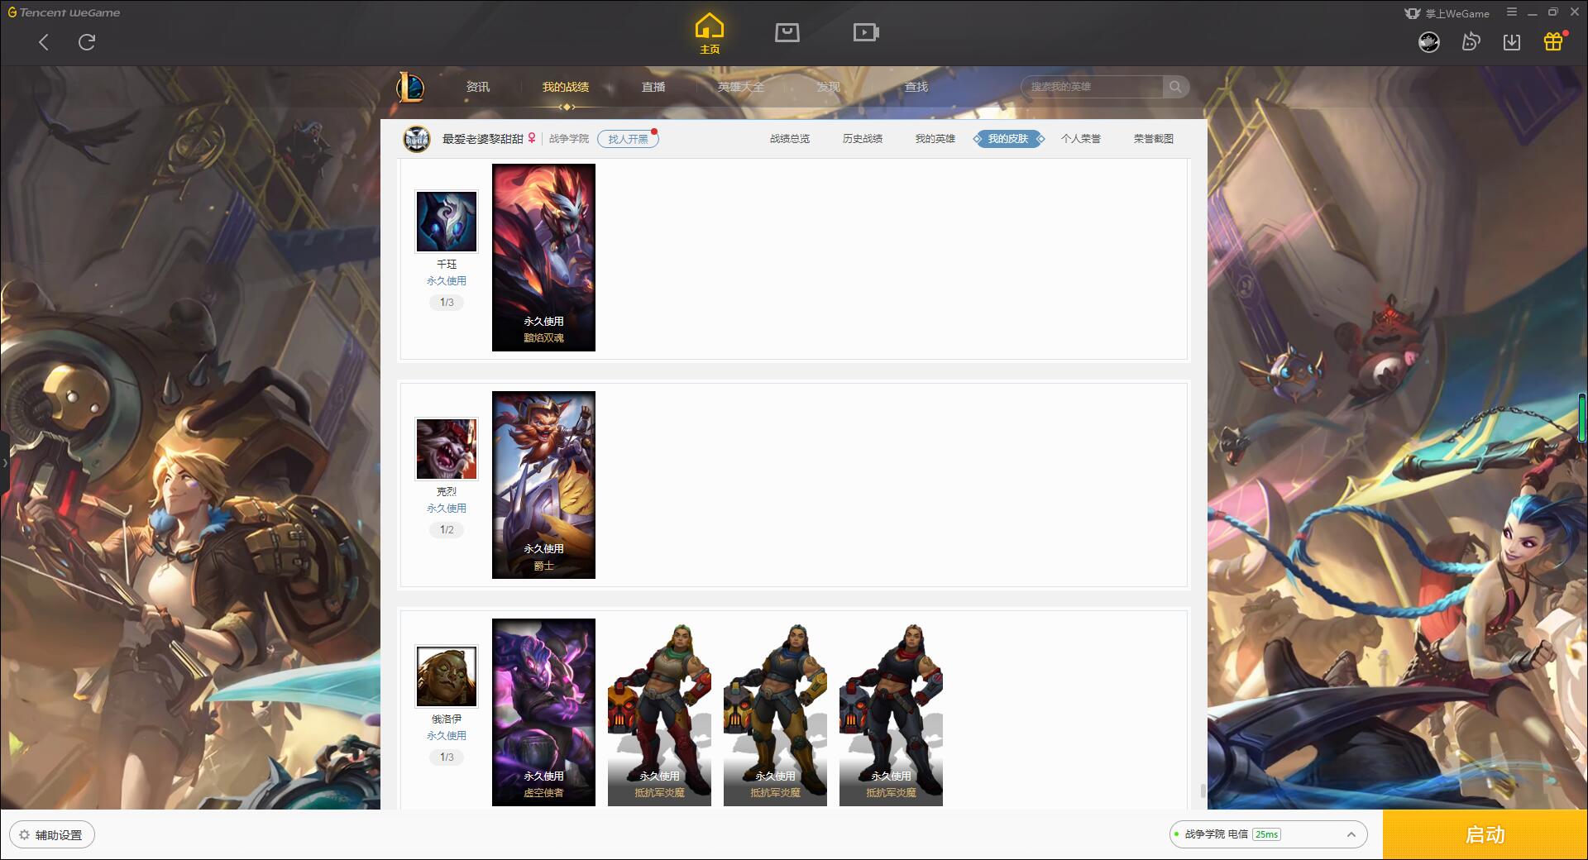Screen dimensions: 1588x860
Task: Open the flame mascot friends icon
Action: (x=1471, y=41)
